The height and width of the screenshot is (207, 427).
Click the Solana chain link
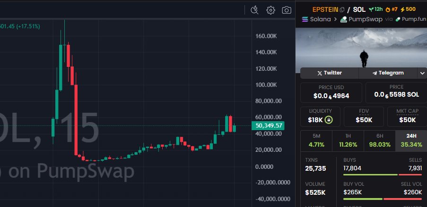point(320,19)
